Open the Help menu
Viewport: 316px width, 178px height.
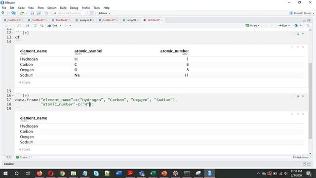[107, 8]
